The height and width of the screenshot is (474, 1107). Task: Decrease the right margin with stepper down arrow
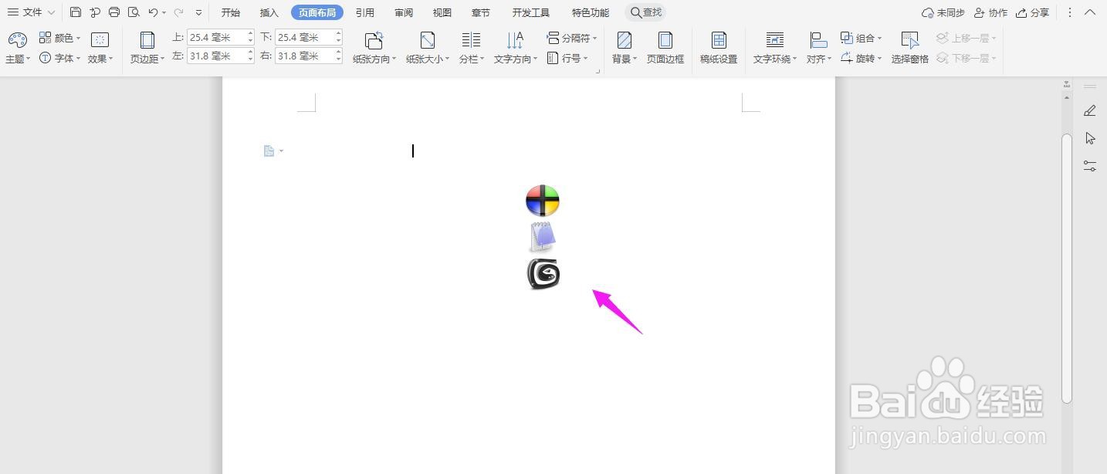click(x=339, y=59)
